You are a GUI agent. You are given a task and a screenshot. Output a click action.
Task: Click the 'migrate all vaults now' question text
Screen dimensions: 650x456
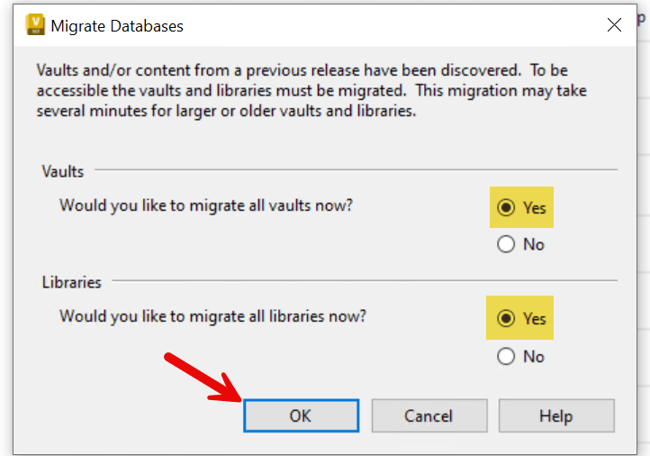tap(206, 205)
